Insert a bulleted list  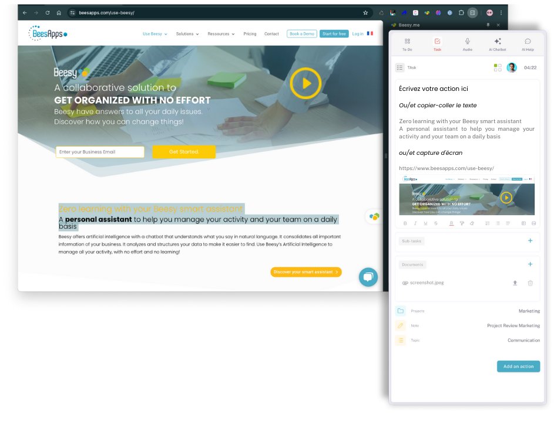click(x=498, y=223)
